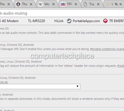Close the last muted tab

point(121,4)
